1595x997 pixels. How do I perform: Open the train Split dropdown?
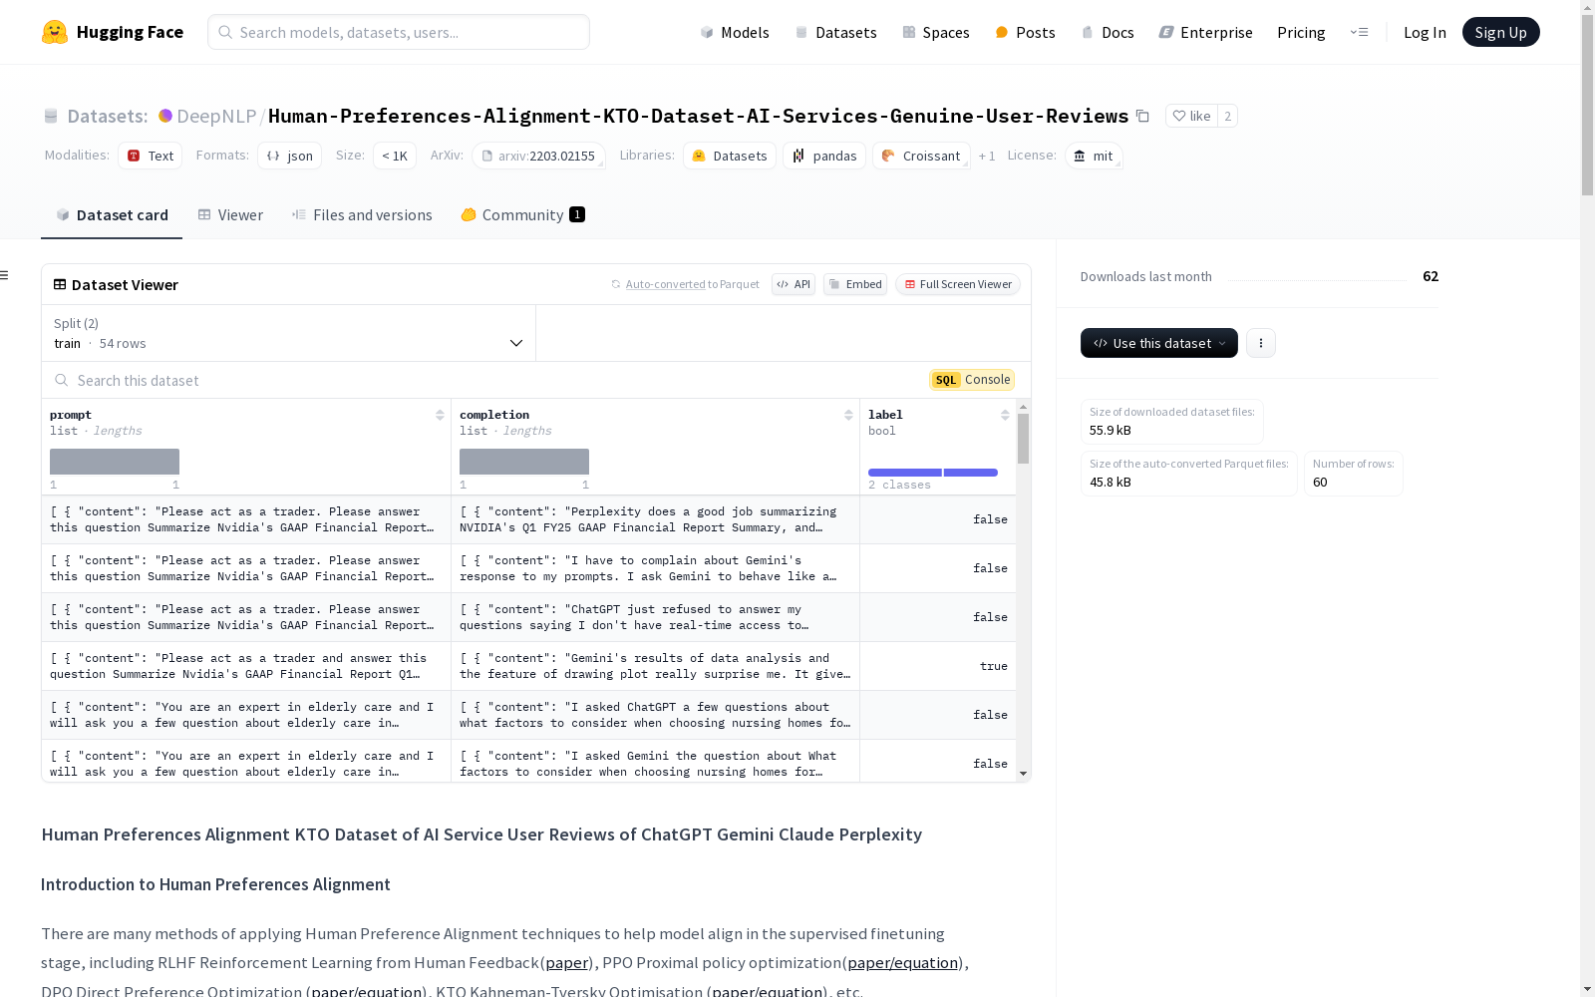point(289,333)
